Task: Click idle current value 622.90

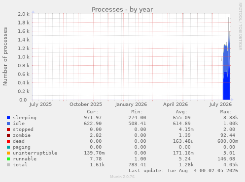Action: point(93,124)
